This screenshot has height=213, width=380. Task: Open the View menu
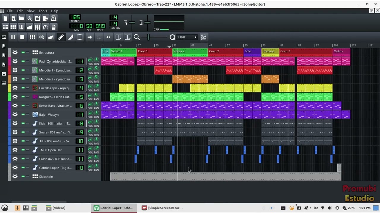(31, 11)
